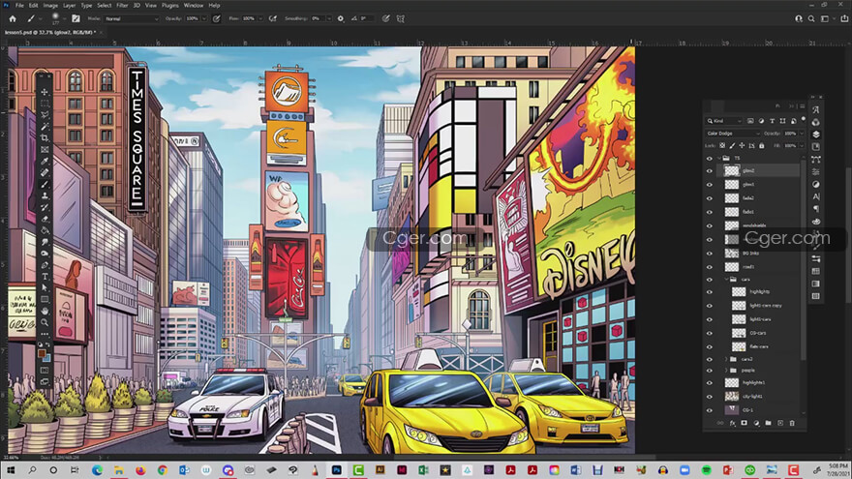Hide the road1 layer
The image size is (852, 479).
click(709, 267)
